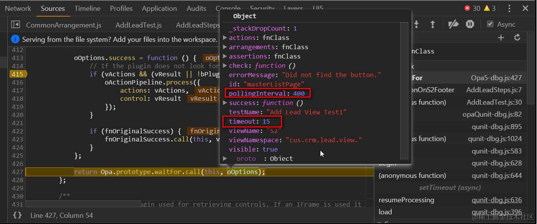Click line number 419 in the gutter
Image resolution: width=537 pixels, height=224 pixels.
pos(17,107)
